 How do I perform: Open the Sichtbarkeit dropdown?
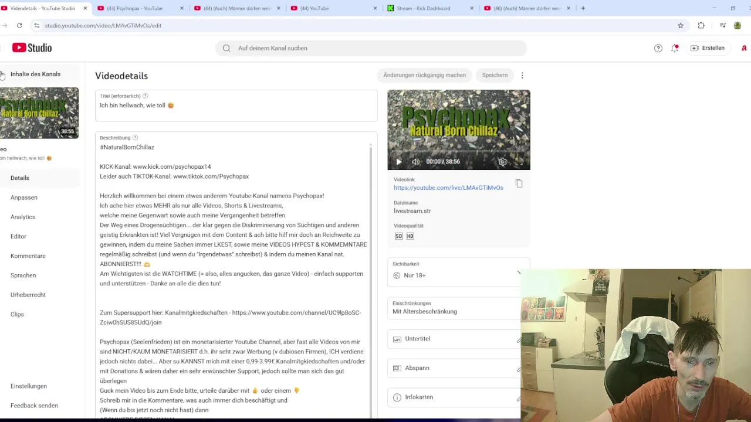(x=458, y=273)
